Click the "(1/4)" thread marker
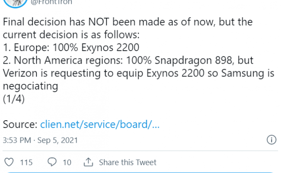This screenshot has width=281, height=173. [13, 99]
